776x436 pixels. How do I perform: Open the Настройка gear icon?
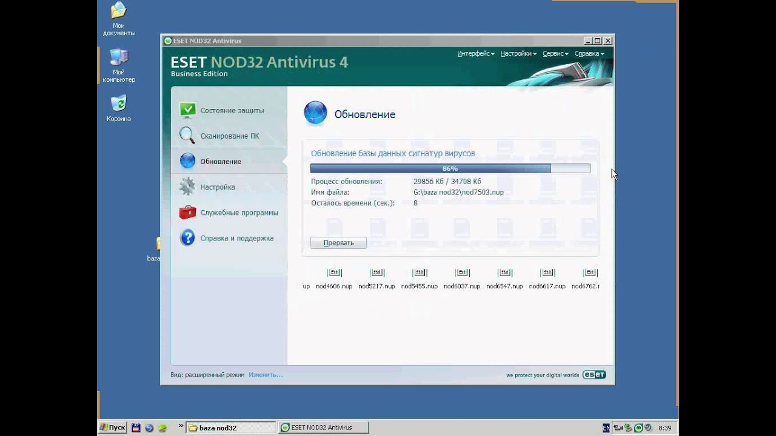187,187
